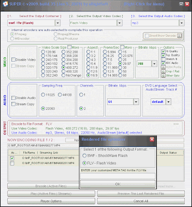
Task: Click the Cancel All button
Action: point(141,201)
